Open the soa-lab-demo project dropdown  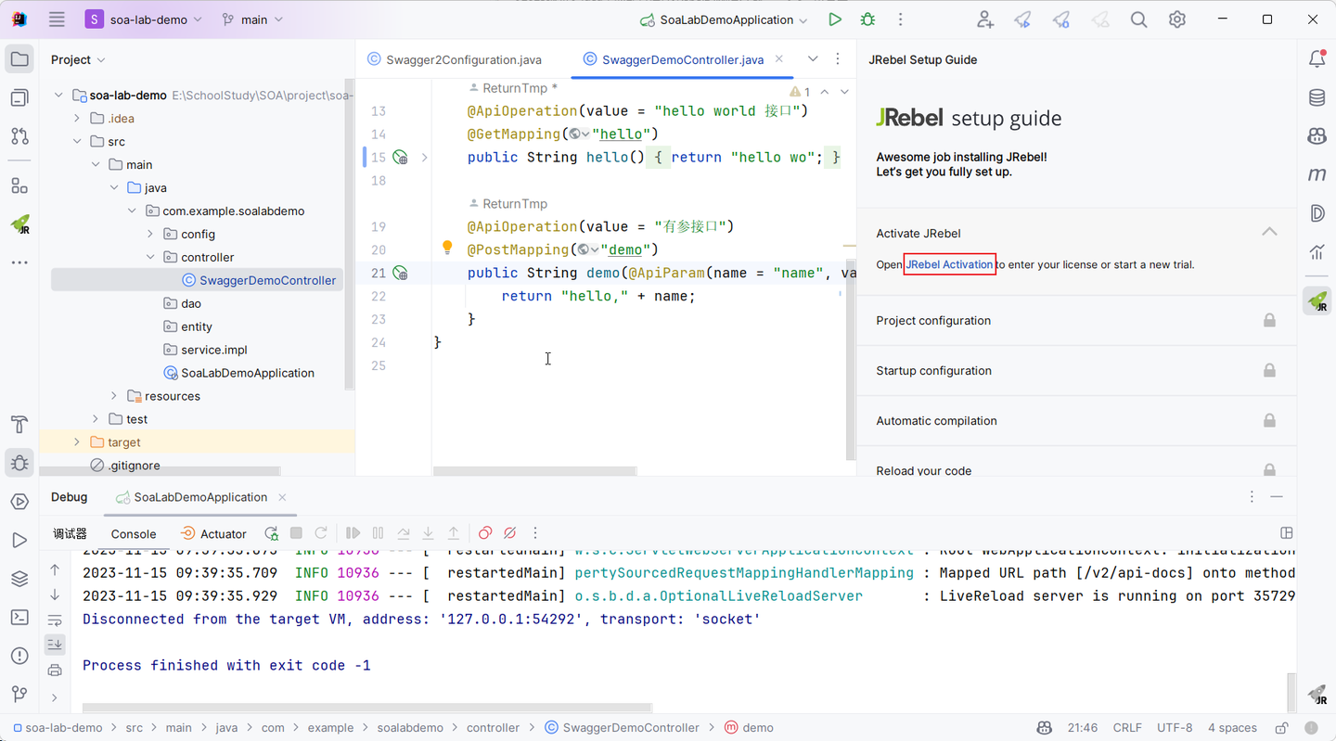pyautogui.click(x=144, y=19)
